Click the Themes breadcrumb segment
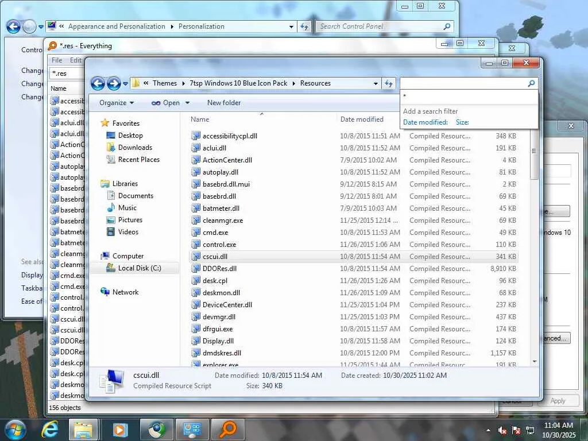Screen dimensions: 588x441 pos(165,83)
